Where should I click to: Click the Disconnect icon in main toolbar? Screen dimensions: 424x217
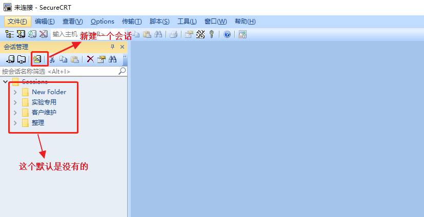(44, 34)
